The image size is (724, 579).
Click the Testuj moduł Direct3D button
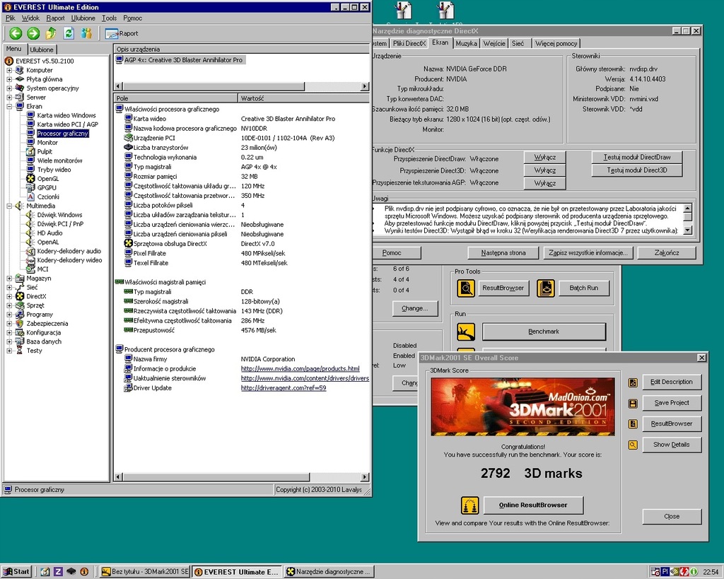point(637,170)
